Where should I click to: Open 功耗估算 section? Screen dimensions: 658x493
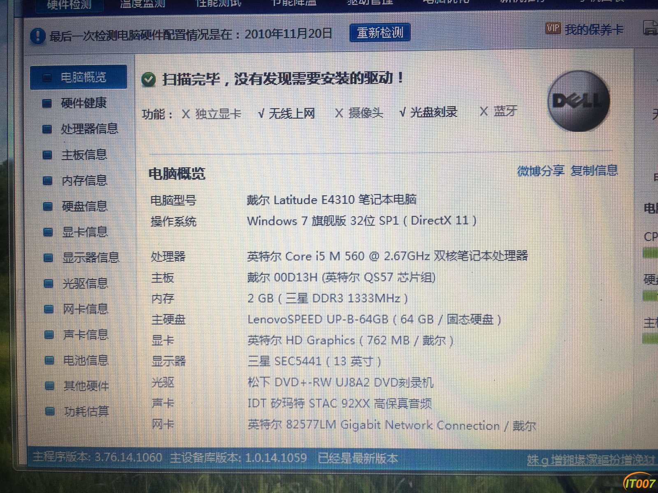[x=86, y=411]
